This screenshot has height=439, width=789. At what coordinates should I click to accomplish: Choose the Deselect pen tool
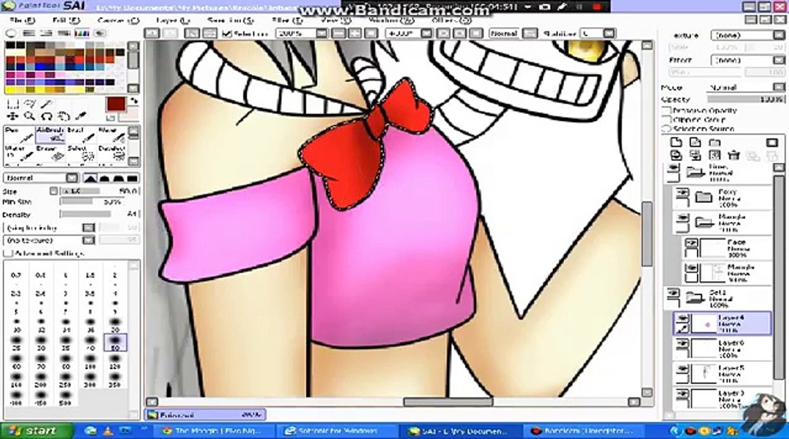click(x=113, y=153)
